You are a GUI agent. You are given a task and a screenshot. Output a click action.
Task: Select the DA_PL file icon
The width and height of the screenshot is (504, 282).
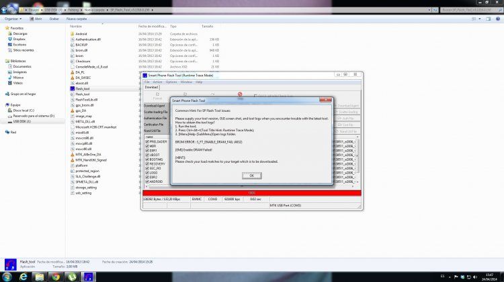coord(73,72)
